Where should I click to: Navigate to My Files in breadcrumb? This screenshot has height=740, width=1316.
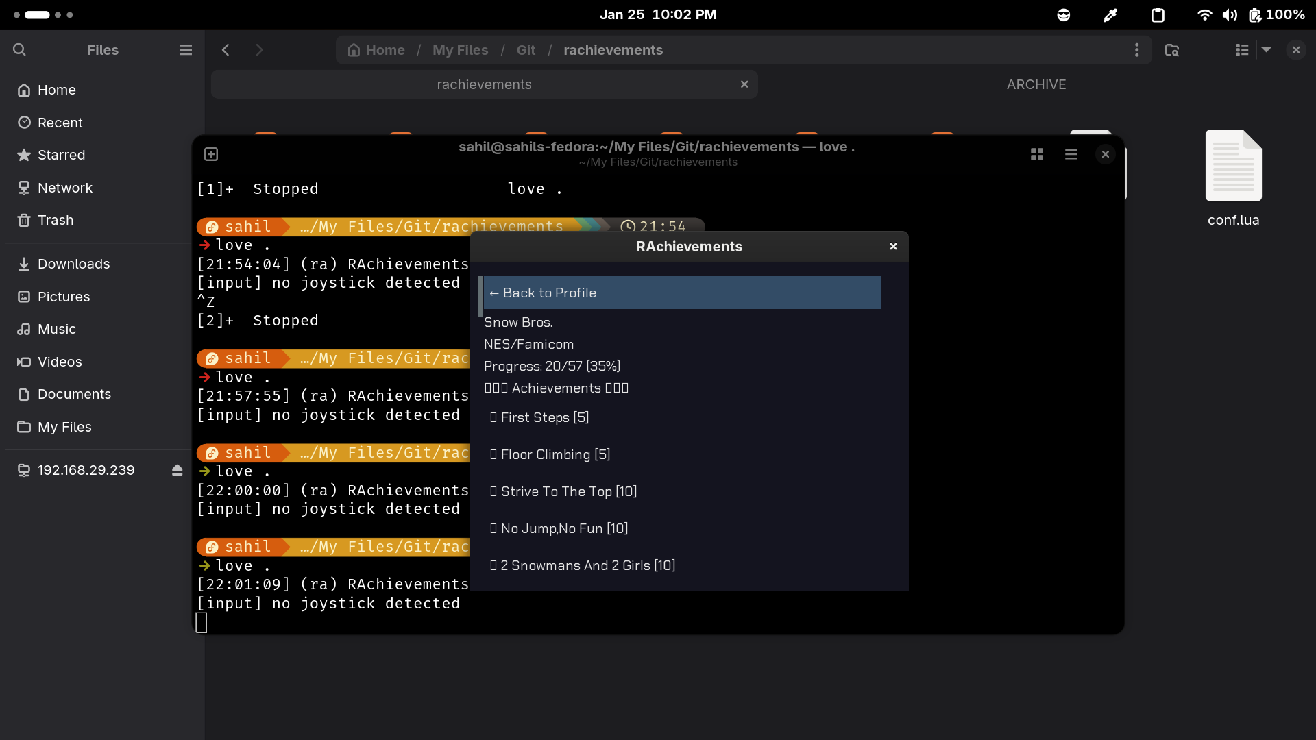pyautogui.click(x=460, y=50)
